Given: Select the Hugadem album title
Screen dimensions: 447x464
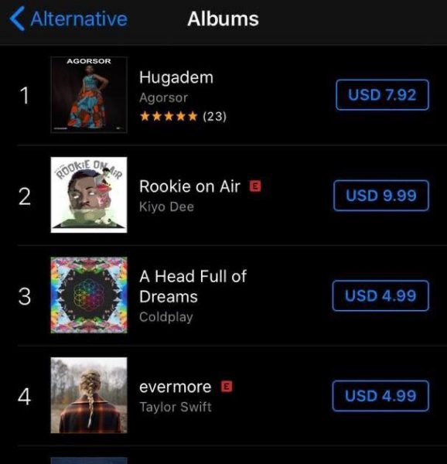Looking at the screenshot, I should tap(176, 77).
